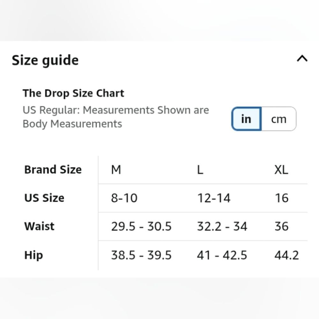Click the Waist row label

pyautogui.click(x=39, y=226)
